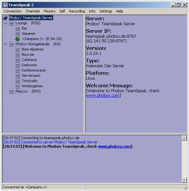Collapse the Lounge channel tree

[x=5, y=23]
